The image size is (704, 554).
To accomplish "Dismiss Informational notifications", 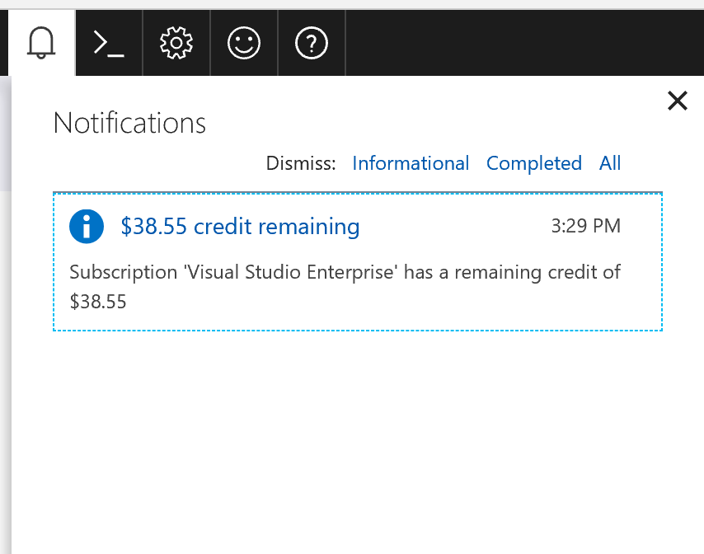I will (411, 163).
